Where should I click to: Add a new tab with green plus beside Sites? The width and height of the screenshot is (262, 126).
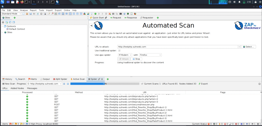pos(15,18)
